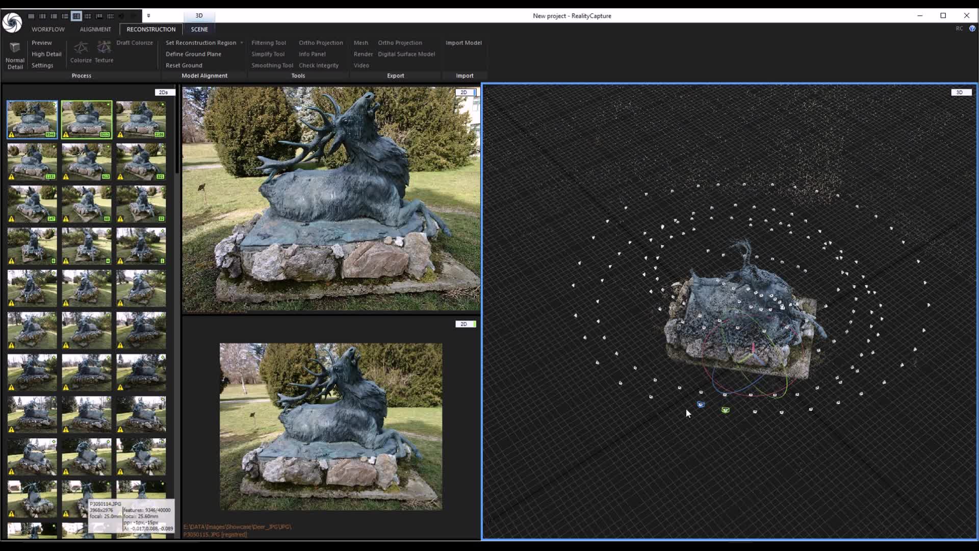Image resolution: width=979 pixels, height=551 pixels.
Task: Select the green-highlighted second deer thumbnail
Action: point(87,119)
